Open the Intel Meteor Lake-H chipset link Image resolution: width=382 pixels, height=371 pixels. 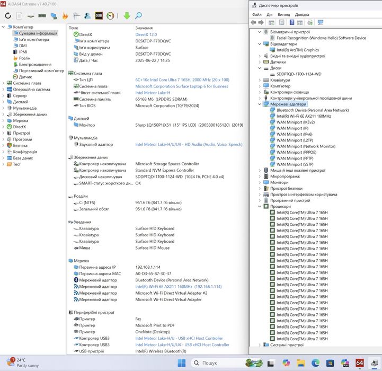tap(153, 93)
